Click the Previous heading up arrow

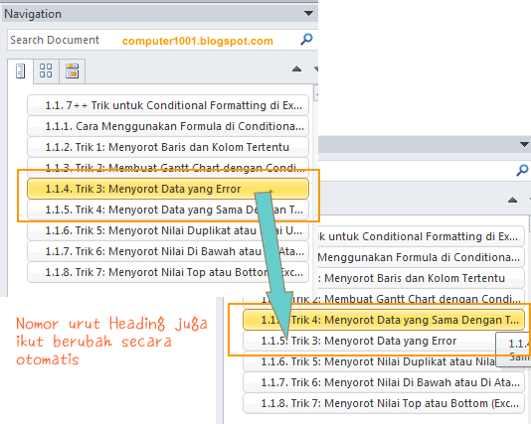296,69
